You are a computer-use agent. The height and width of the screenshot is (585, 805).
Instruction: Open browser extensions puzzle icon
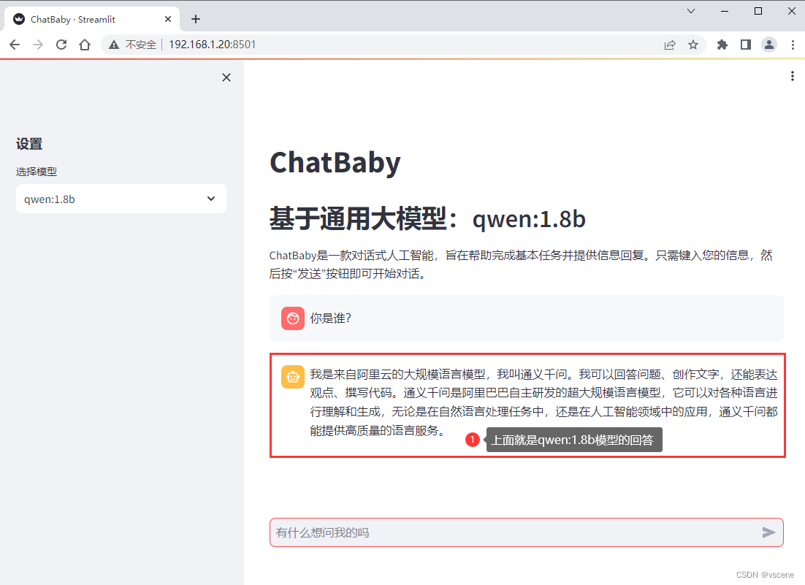(x=722, y=45)
